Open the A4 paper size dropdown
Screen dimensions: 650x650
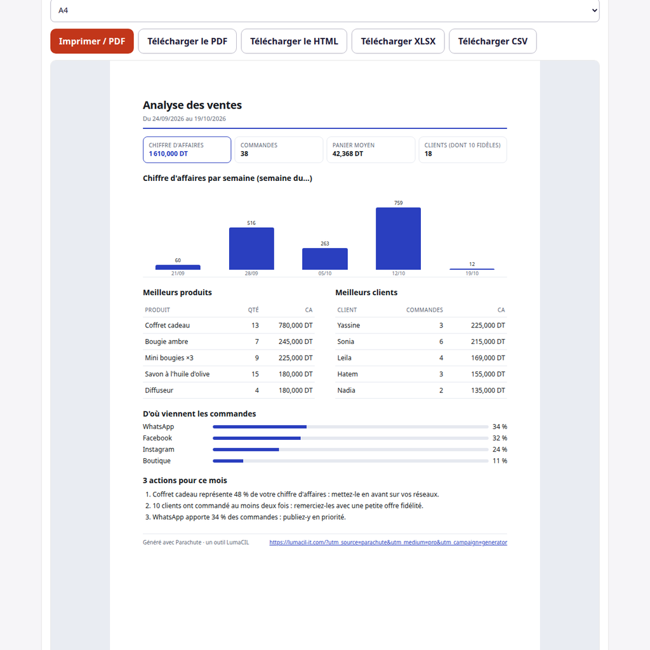click(324, 10)
